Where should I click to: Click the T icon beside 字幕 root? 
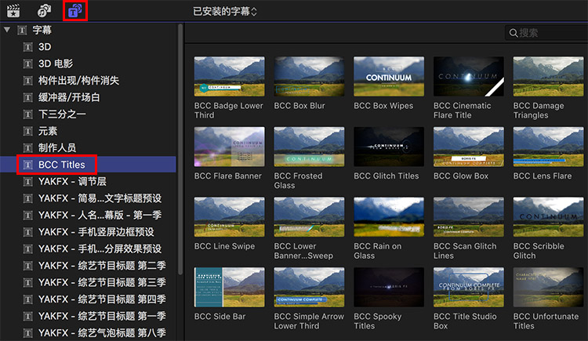[x=22, y=30]
